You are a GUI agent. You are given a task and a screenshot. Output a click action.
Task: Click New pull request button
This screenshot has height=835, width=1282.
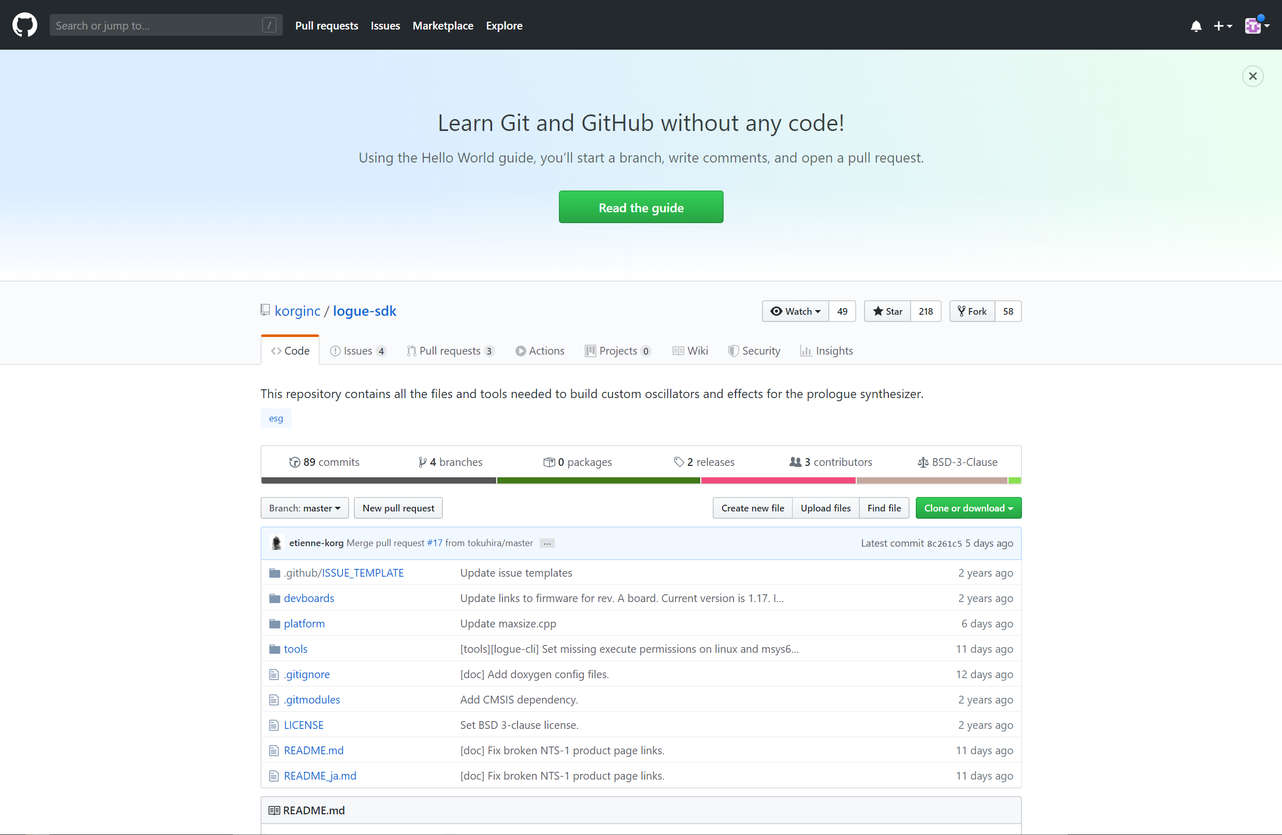click(398, 508)
